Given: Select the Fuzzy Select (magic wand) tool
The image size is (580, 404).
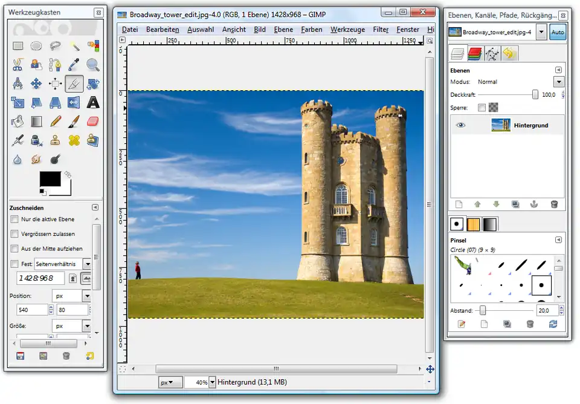Looking at the screenshot, I should click(74, 45).
